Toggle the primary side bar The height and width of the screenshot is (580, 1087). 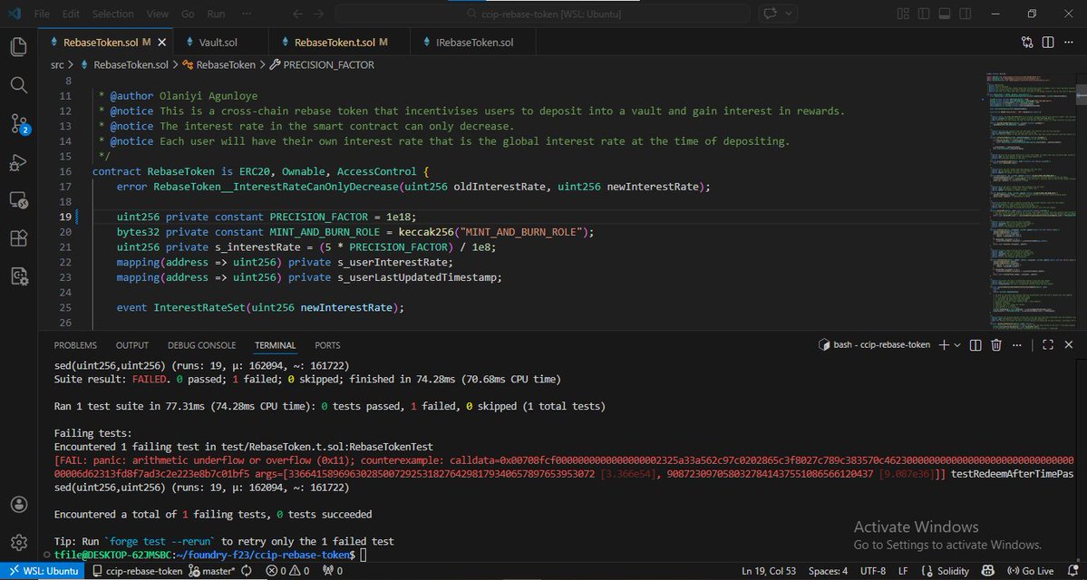[924, 14]
